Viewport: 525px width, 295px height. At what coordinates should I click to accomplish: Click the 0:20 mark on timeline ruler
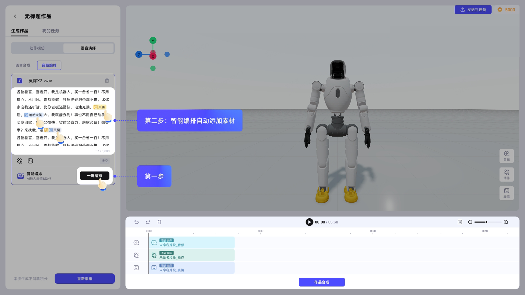click(373, 231)
